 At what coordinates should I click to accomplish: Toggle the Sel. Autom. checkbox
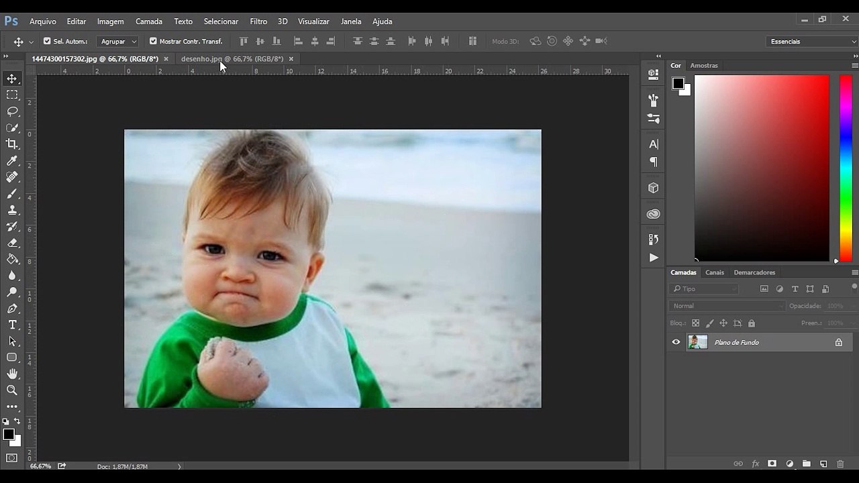tap(47, 41)
